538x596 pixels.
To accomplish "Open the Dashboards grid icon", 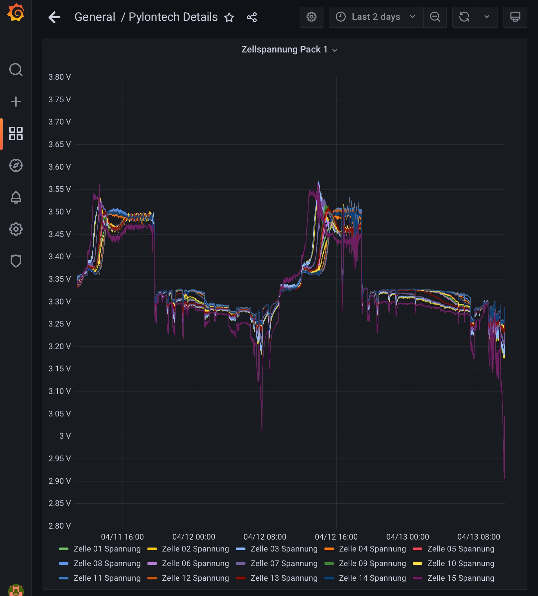I will tap(16, 133).
